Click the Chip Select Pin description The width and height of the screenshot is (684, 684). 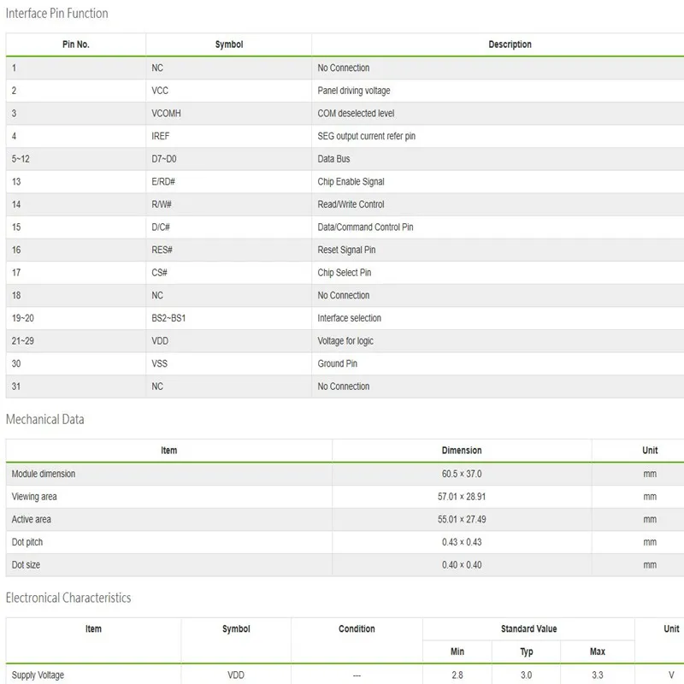344,273
